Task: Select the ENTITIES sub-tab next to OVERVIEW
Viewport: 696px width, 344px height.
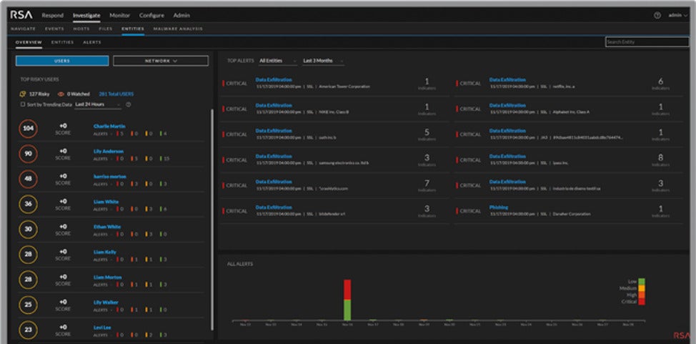Action: pos(62,42)
